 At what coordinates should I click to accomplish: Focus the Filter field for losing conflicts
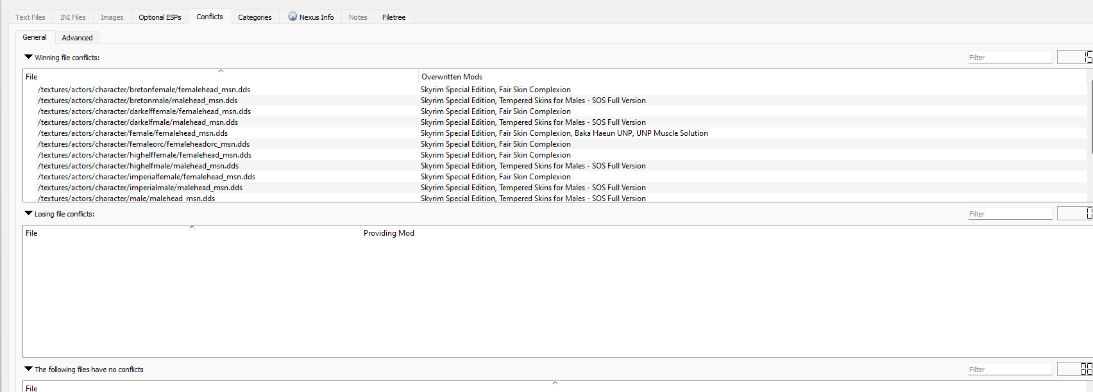click(1010, 214)
